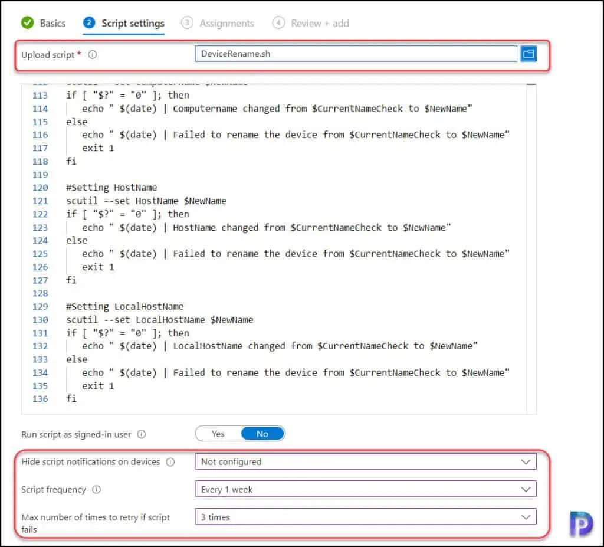Screen dimensions: 604x547
Task: Click the step 3 circle icon
Action: 187,23
